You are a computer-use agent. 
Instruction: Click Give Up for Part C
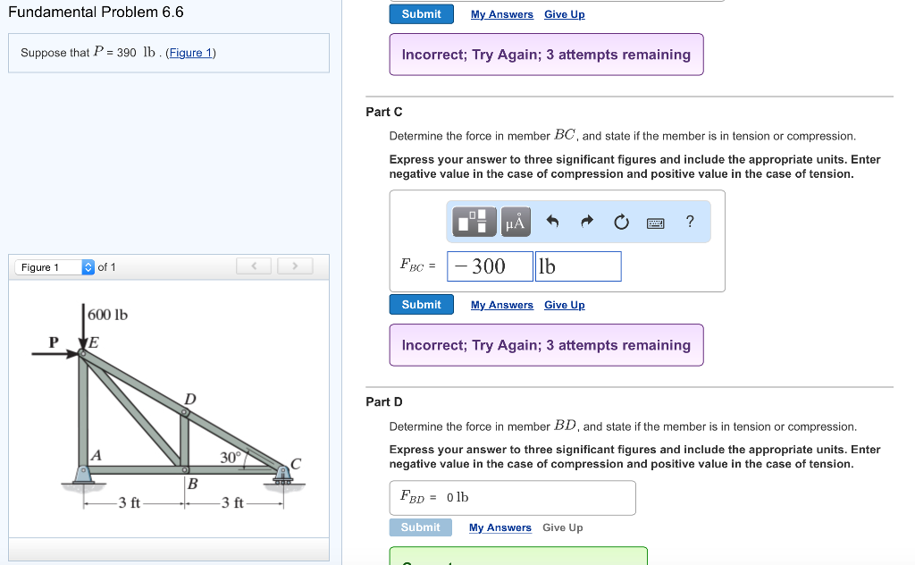point(564,304)
